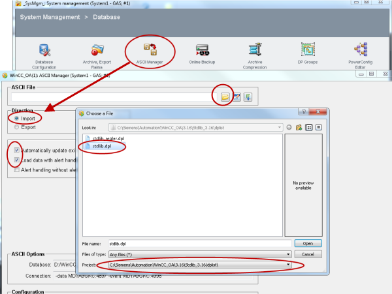Select the Import radio button
Screen dimensions: 392x294
(17, 119)
